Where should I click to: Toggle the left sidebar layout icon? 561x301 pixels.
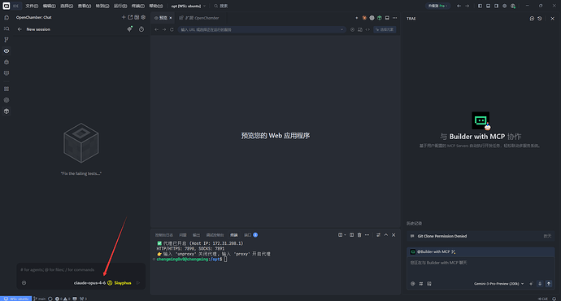tap(481, 6)
